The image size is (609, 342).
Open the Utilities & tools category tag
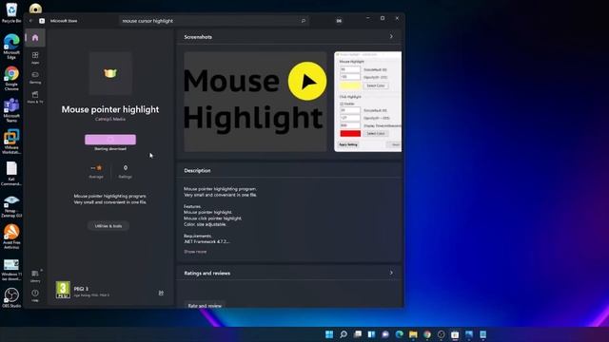coord(108,226)
